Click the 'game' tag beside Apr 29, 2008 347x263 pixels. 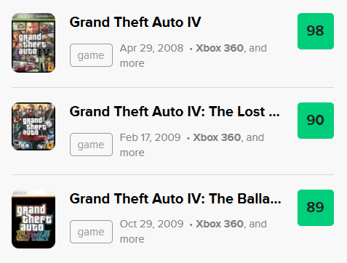coord(91,55)
